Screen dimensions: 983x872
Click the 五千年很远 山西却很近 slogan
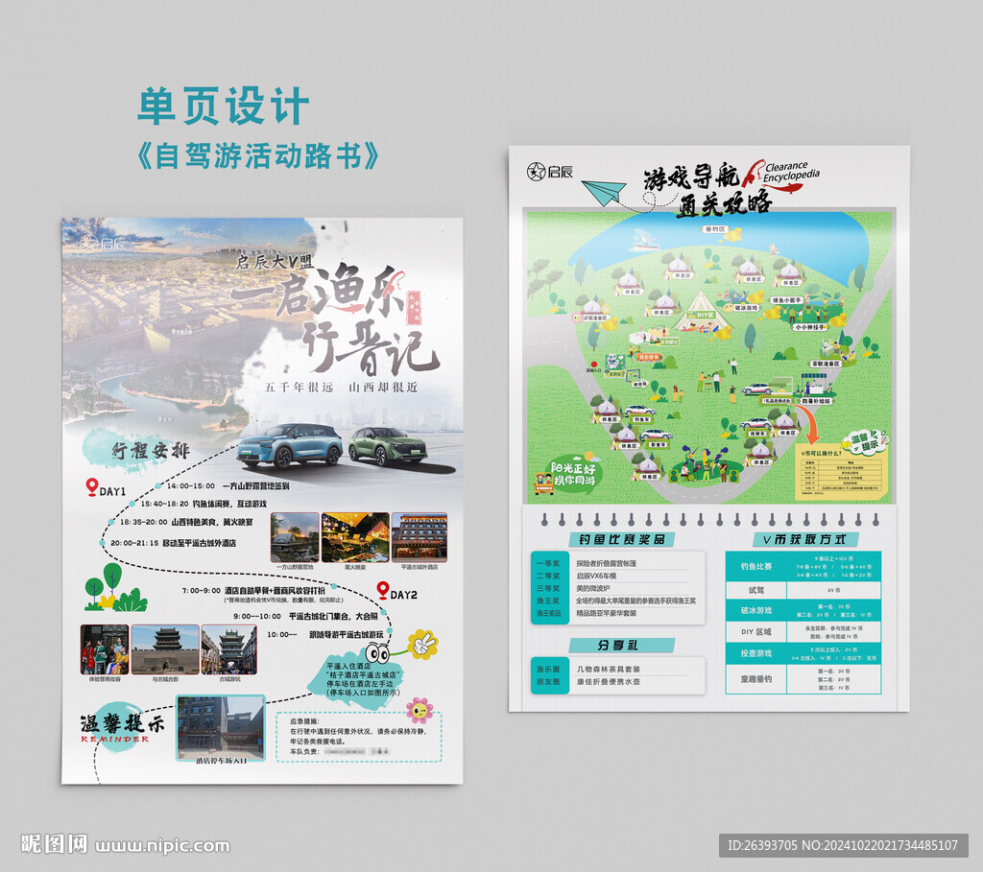(342, 388)
